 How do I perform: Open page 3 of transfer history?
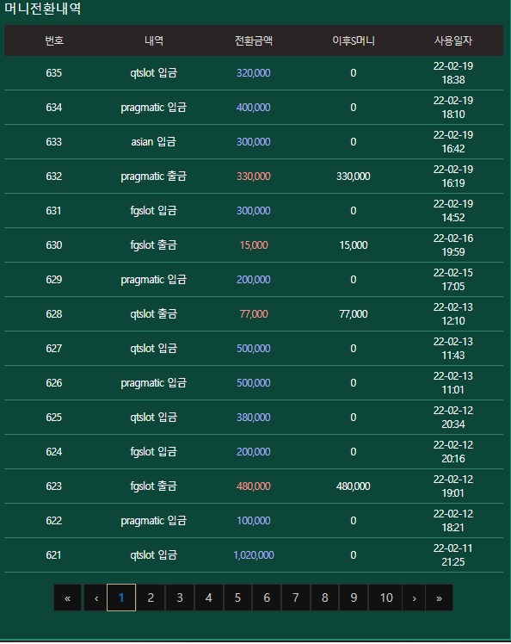pos(180,598)
